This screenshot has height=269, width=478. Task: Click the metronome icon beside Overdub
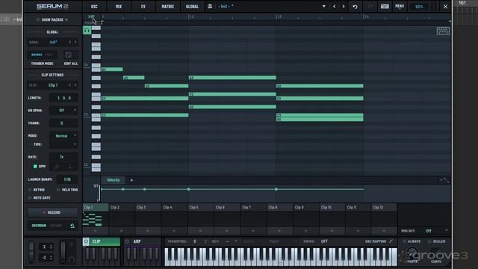pyautogui.click(x=72, y=226)
